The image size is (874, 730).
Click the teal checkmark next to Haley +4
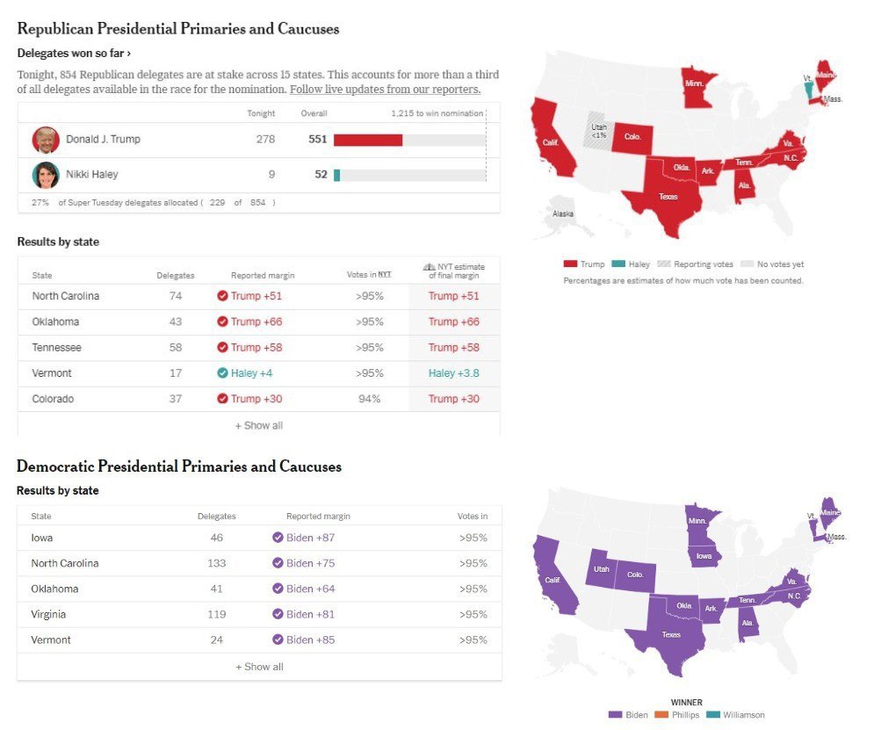click(x=222, y=373)
